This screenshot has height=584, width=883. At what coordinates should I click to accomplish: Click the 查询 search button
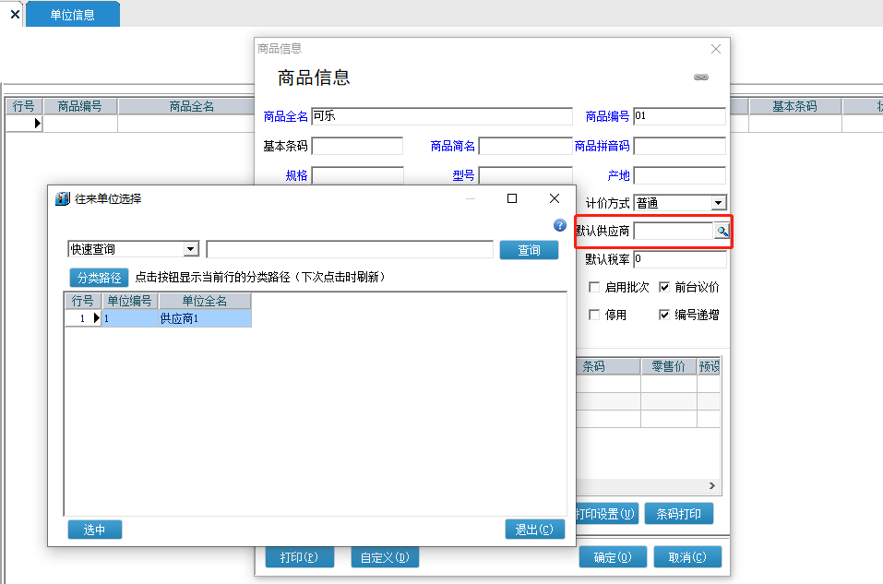point(528,249)
